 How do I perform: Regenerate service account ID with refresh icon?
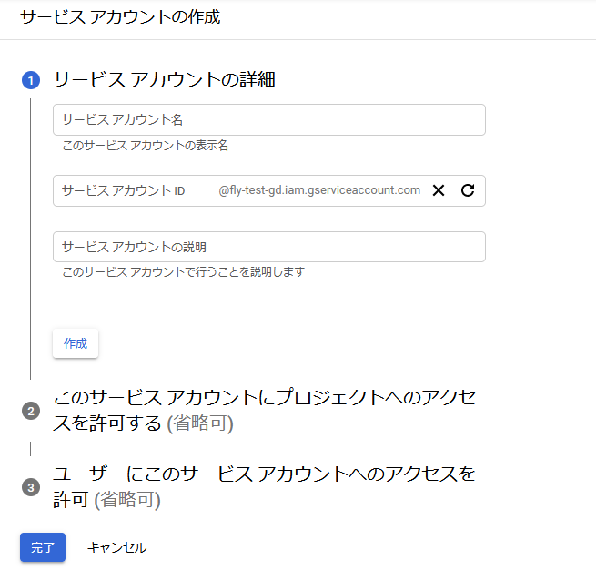coord(468,190)
